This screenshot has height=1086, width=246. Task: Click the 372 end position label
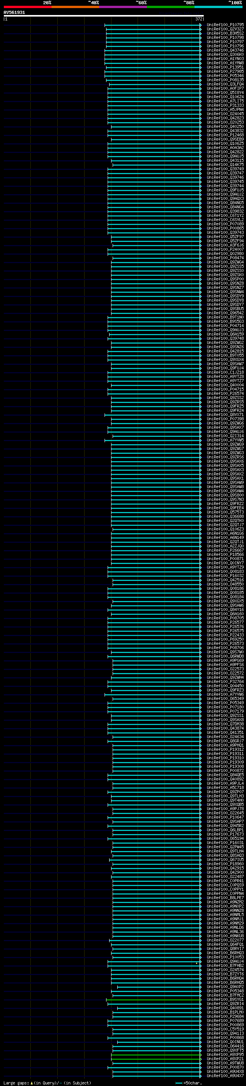coord(199,19)
